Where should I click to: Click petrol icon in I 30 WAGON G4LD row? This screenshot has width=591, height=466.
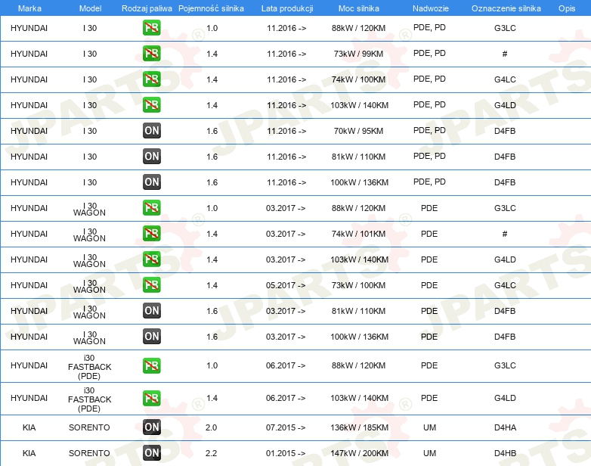(151, 259)
